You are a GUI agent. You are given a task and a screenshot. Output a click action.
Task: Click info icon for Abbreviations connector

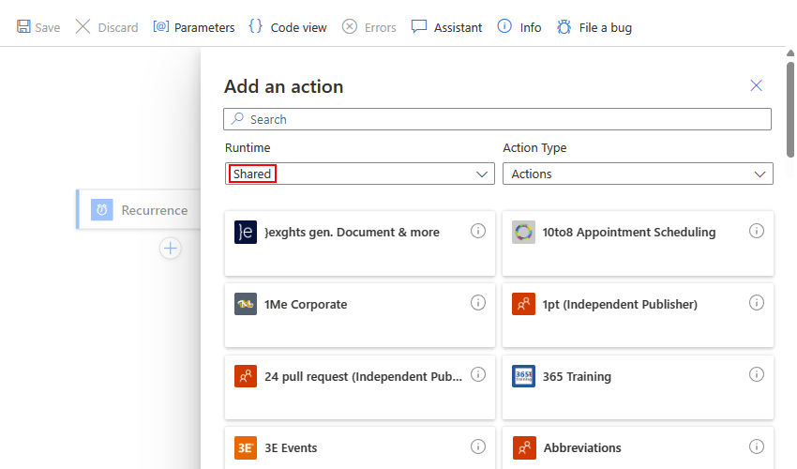tap(757, 446)
